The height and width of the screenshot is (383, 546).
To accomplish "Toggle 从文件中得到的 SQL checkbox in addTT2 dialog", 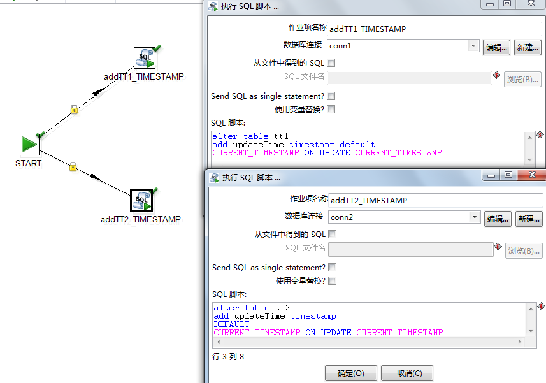I will click(x=333, y=234).
